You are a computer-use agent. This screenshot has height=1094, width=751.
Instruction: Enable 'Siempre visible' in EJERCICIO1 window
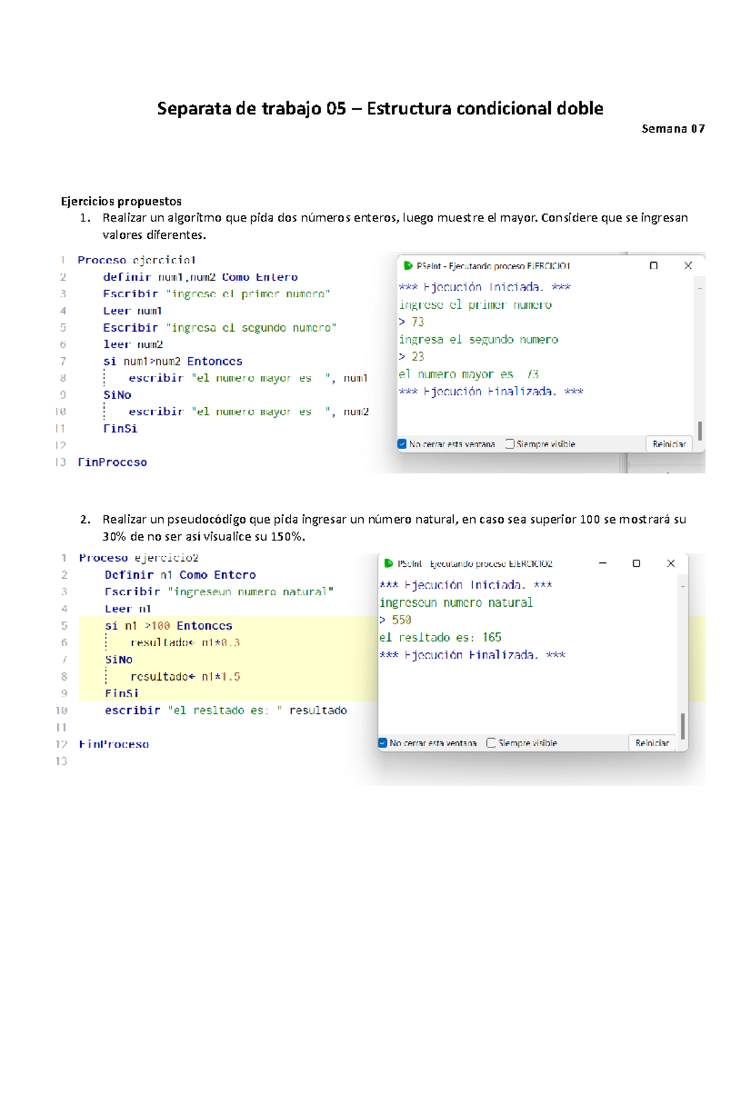[x=510, y=444]
